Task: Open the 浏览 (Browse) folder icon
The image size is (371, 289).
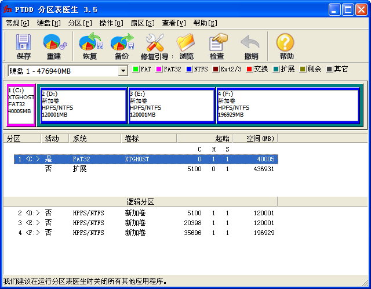Action: pyautogui.click(x=186, y=46)
